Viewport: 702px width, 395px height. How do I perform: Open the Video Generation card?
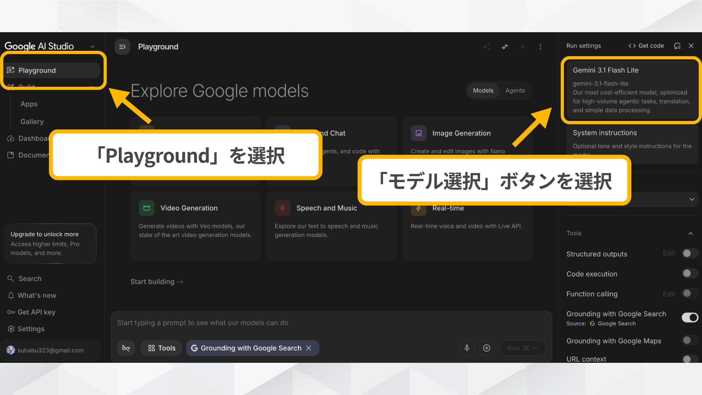click(195, 226)
